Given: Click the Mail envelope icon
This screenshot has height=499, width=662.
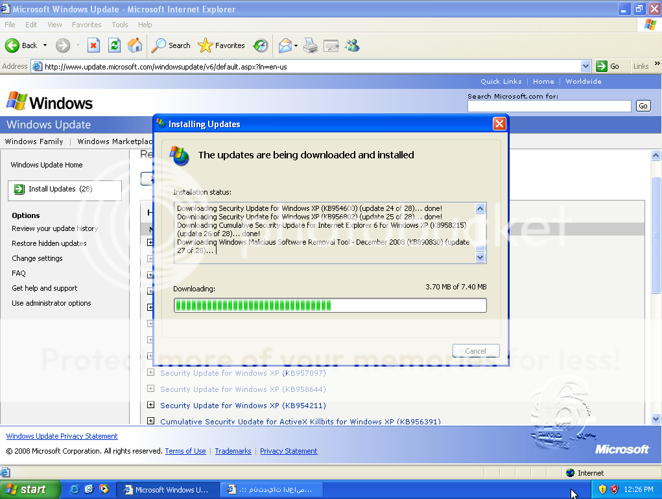Looking at the screenshot, I should pyautogui.click(x=285, y=45).
